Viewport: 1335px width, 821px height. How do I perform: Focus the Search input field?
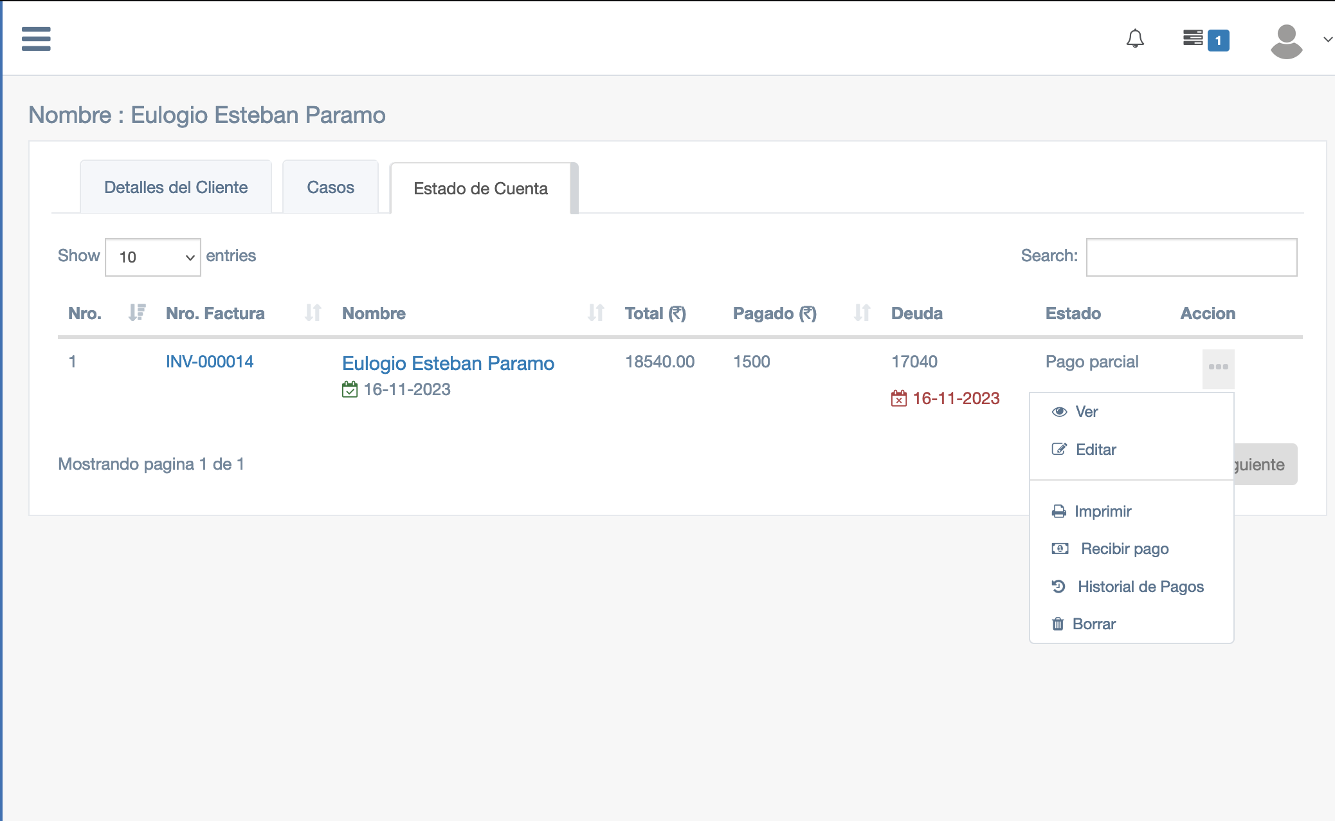[x=1191, y=257]
